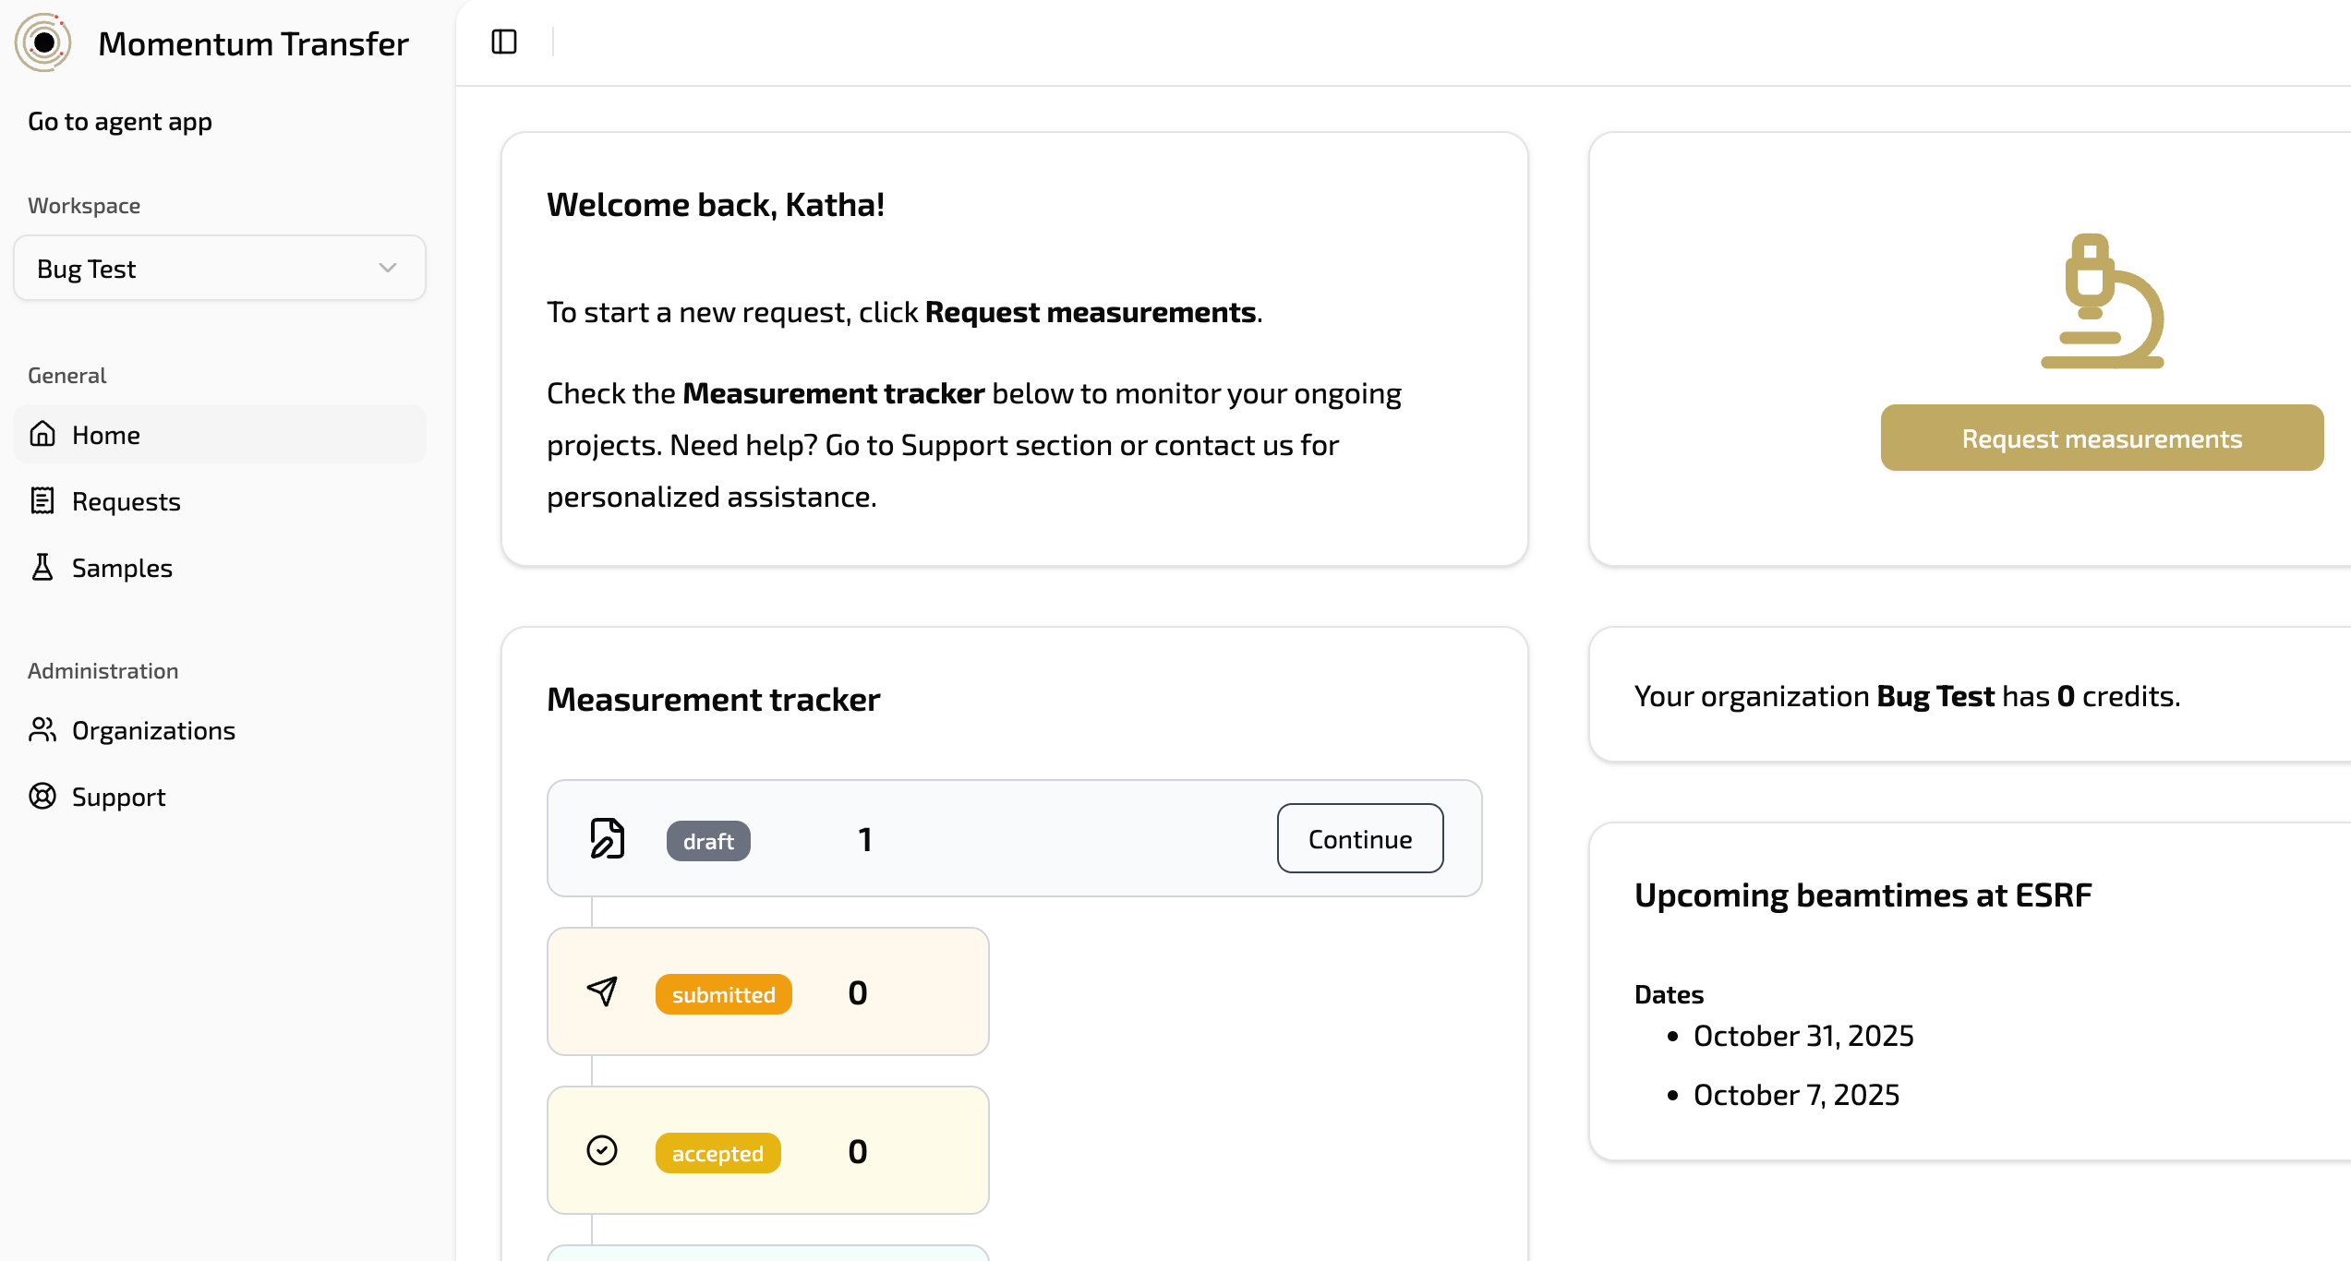
Task: Click the Support lifebuoy icon
Action: (42, 796)
